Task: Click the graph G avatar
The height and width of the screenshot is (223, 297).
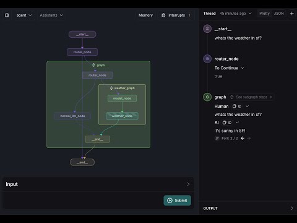Action: tap(207, 97)
